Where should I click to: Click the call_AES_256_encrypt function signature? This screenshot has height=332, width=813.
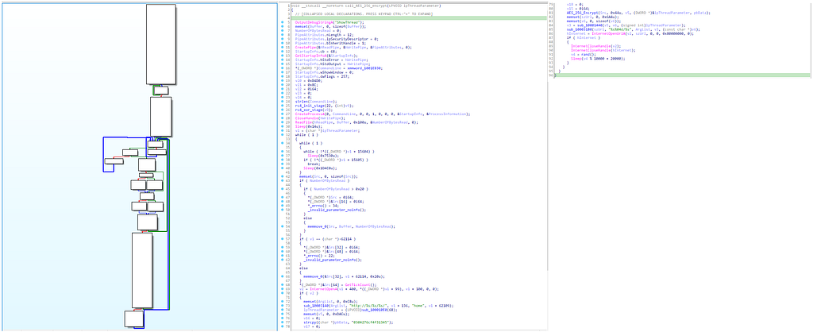[366, 6]
